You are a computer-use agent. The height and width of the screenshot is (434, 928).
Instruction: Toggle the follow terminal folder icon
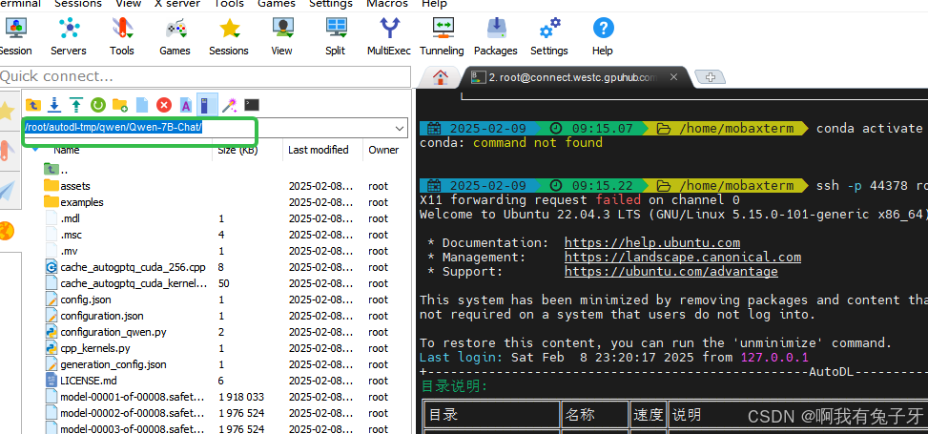point(205,105)
